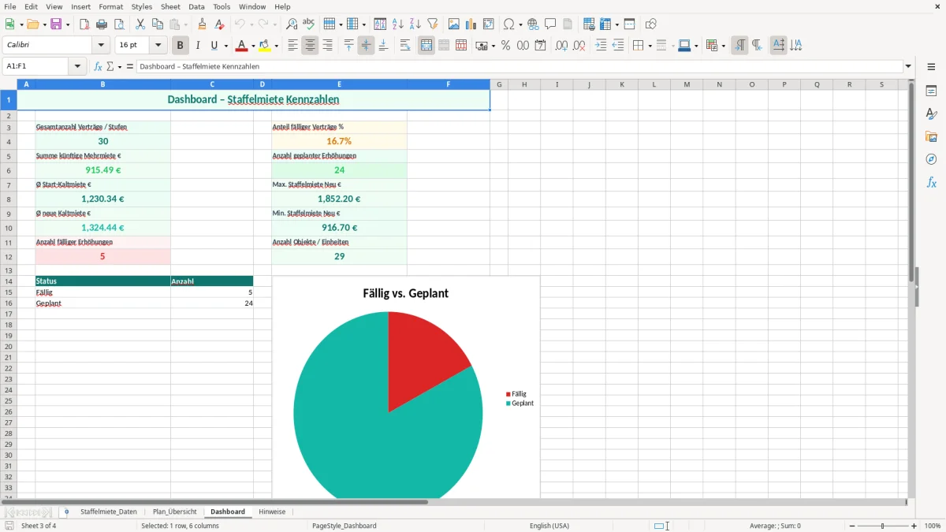Click the Export as PDF icon

pos(84,24)
